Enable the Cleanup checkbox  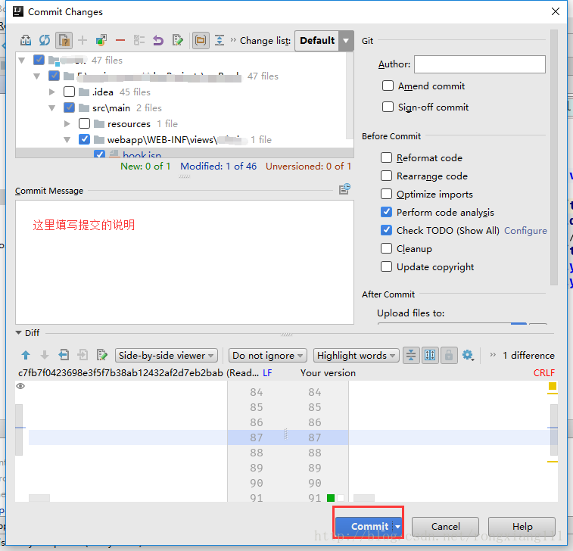click(x=386, y=248)
